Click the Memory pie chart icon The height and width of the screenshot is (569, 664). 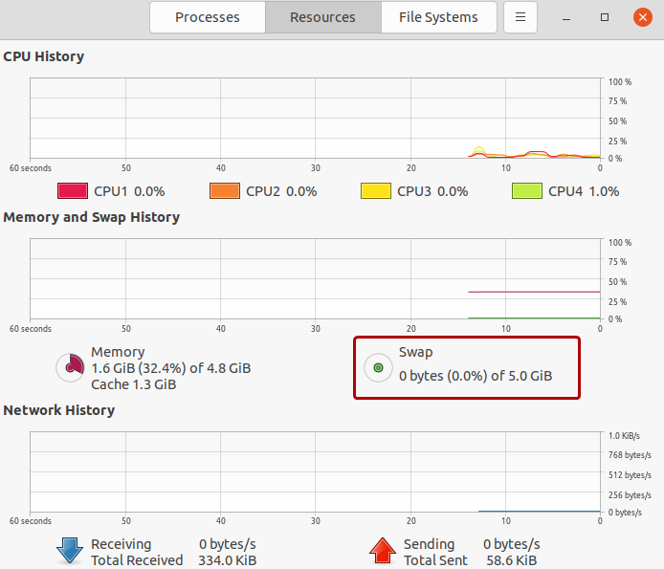[70, 367]
